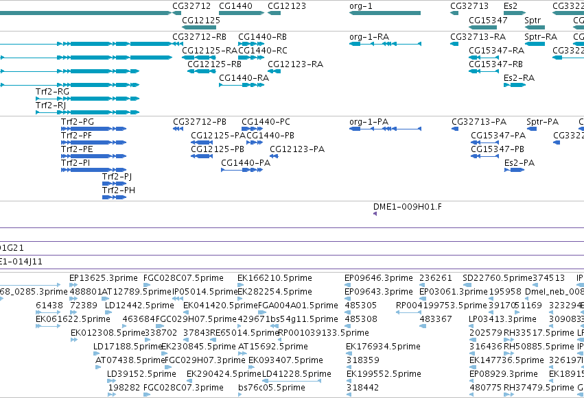Click the Es2 gene label
This screenshot has height=398, width=584.
tap(511, 6)
